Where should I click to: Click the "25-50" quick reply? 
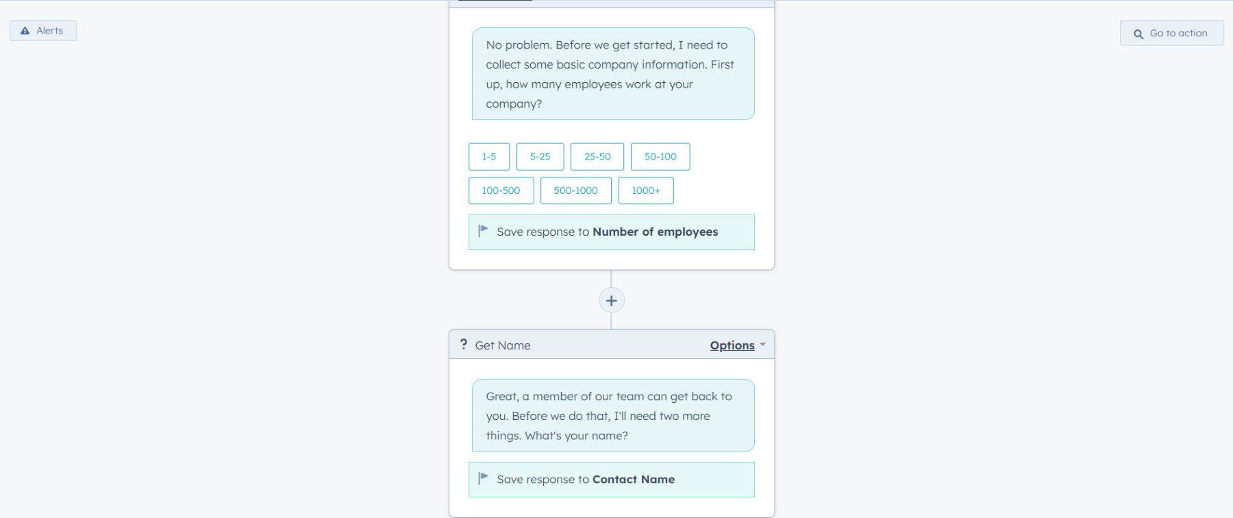(597, 156)
